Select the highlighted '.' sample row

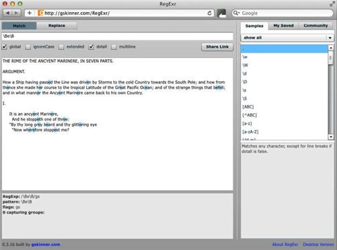[x=285, y=49]
